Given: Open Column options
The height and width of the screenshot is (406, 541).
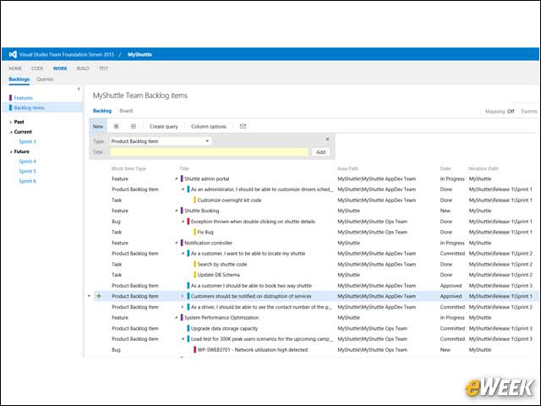Looking at the screenshot, I should tap(209, 126).
